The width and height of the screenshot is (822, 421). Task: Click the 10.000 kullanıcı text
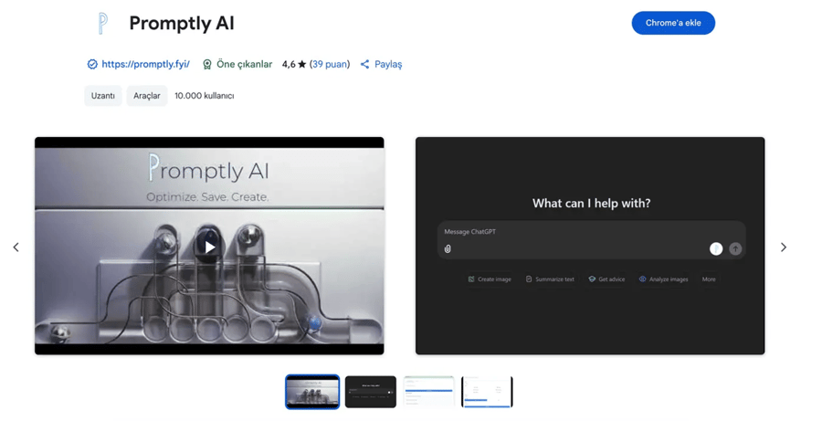[205, 96]
